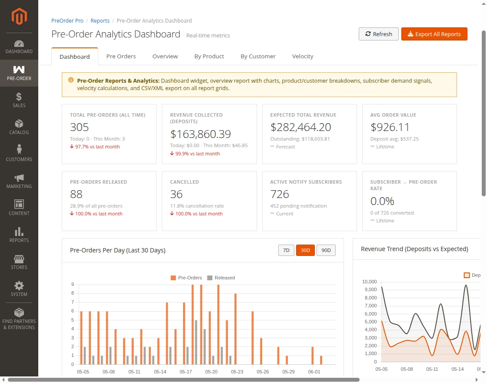Click the 'Real-time metrics' subtitle
Viewport: 487px width, 383px height.
click(208, 35)
